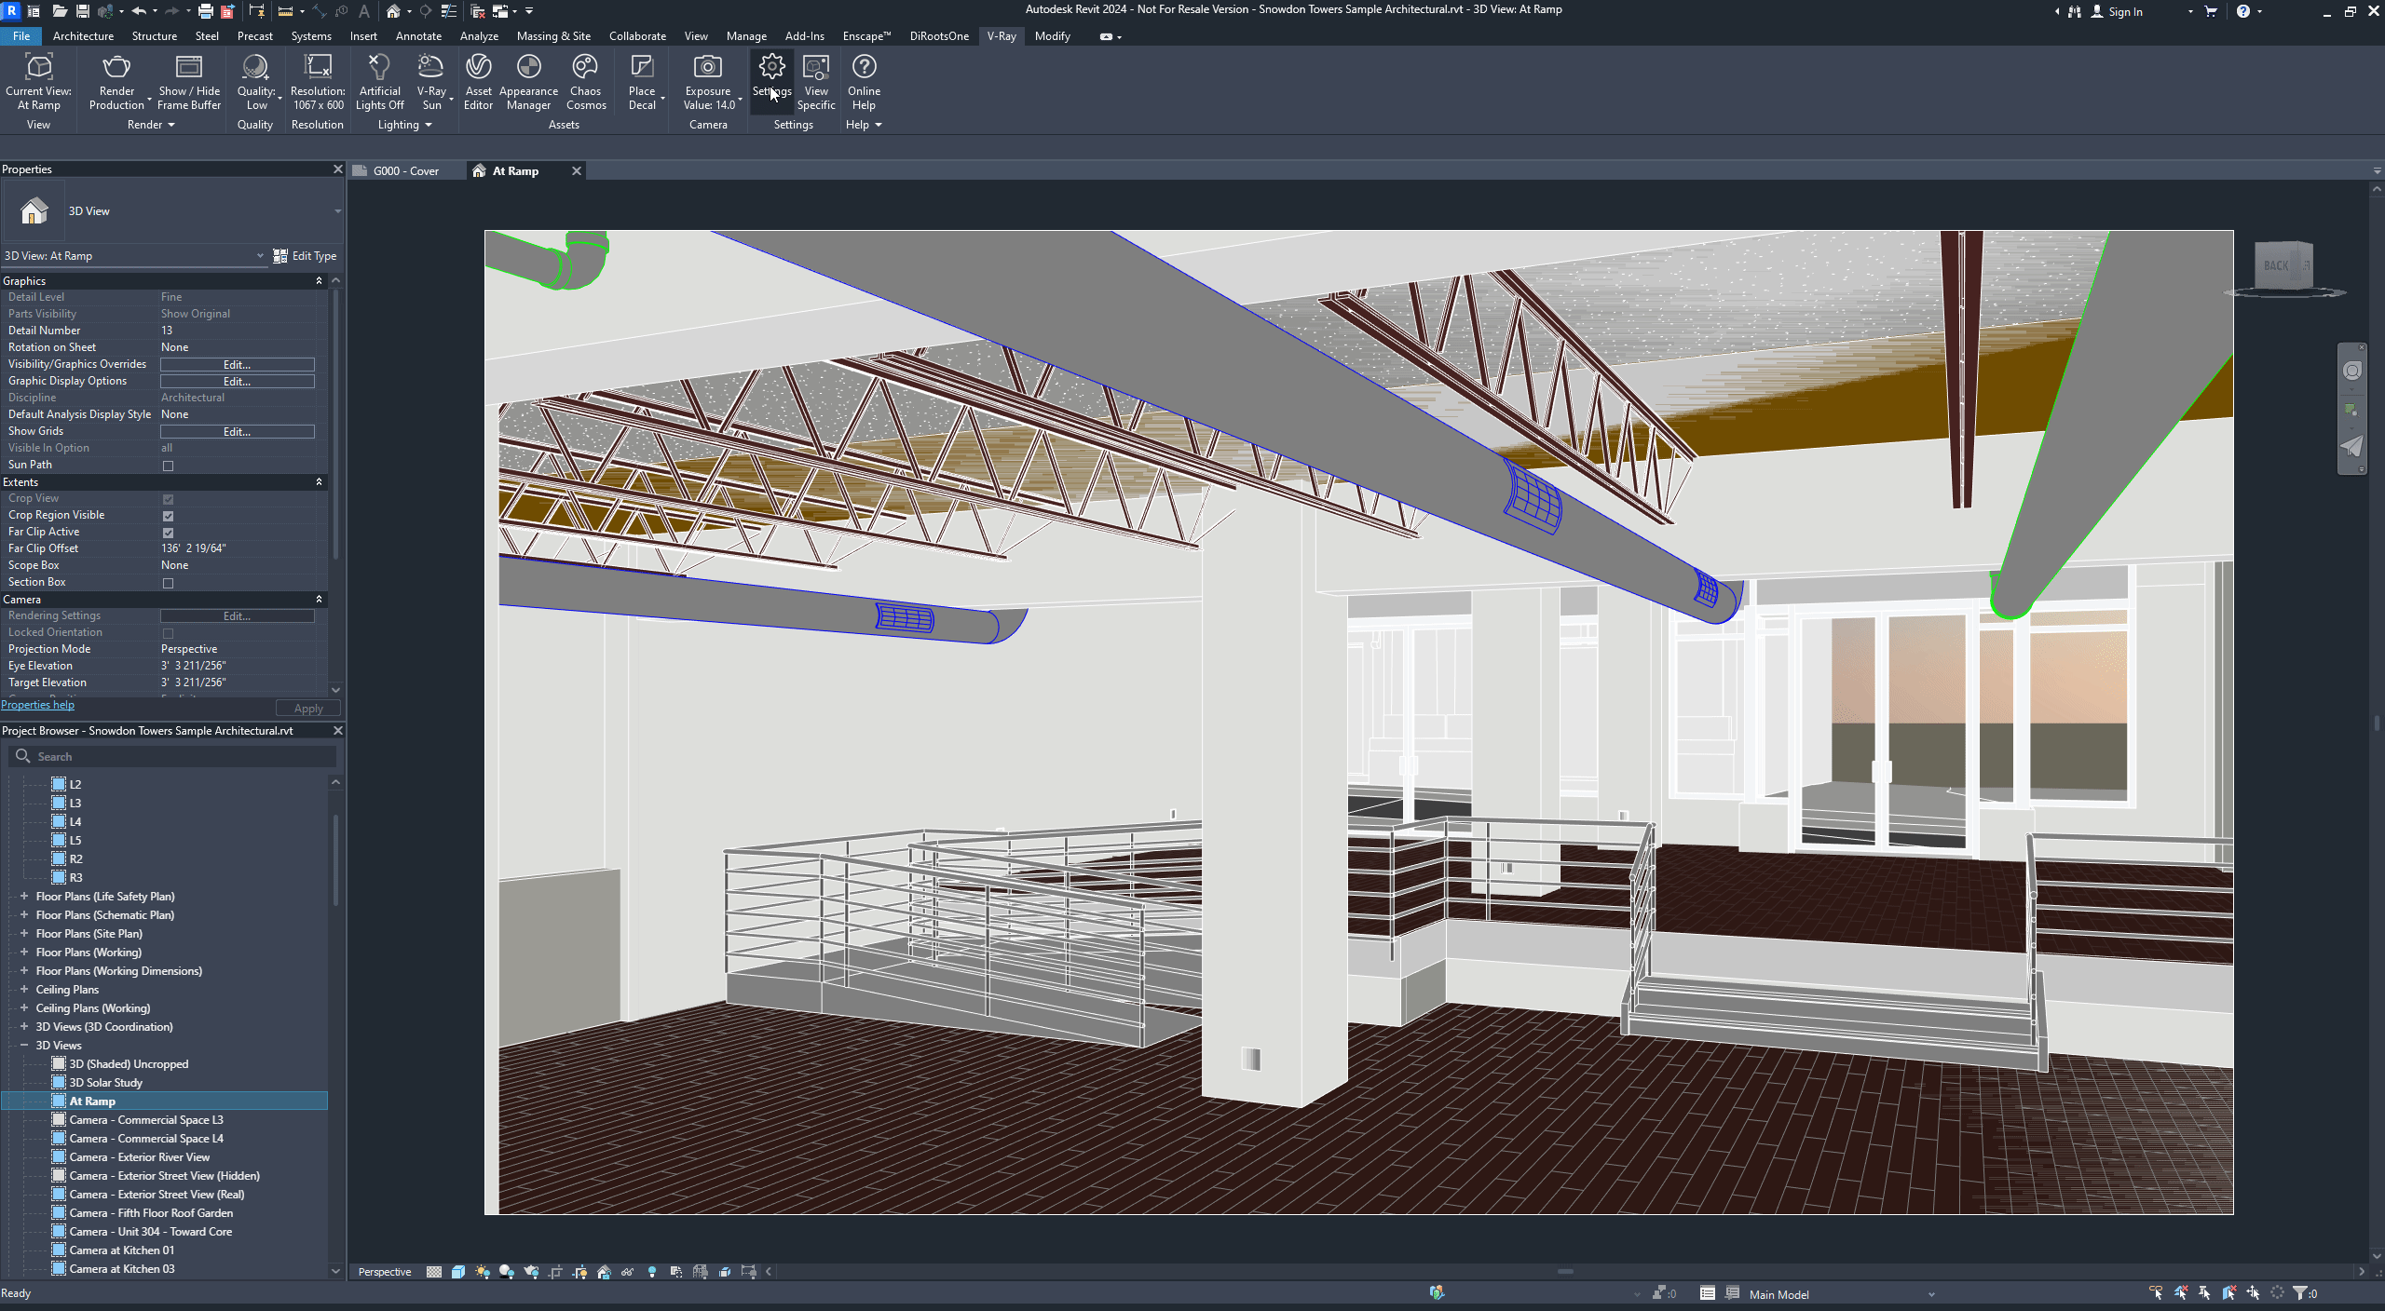Open the Appearance Manager
Image resolution: width=2385 pixels, height=1311 pixels.
[528, 67]
